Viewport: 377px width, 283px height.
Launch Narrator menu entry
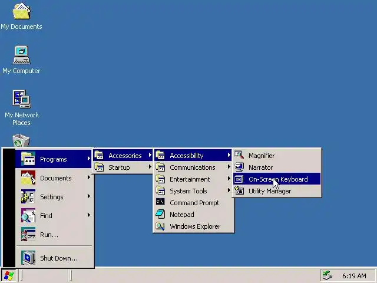click(277, 167)
